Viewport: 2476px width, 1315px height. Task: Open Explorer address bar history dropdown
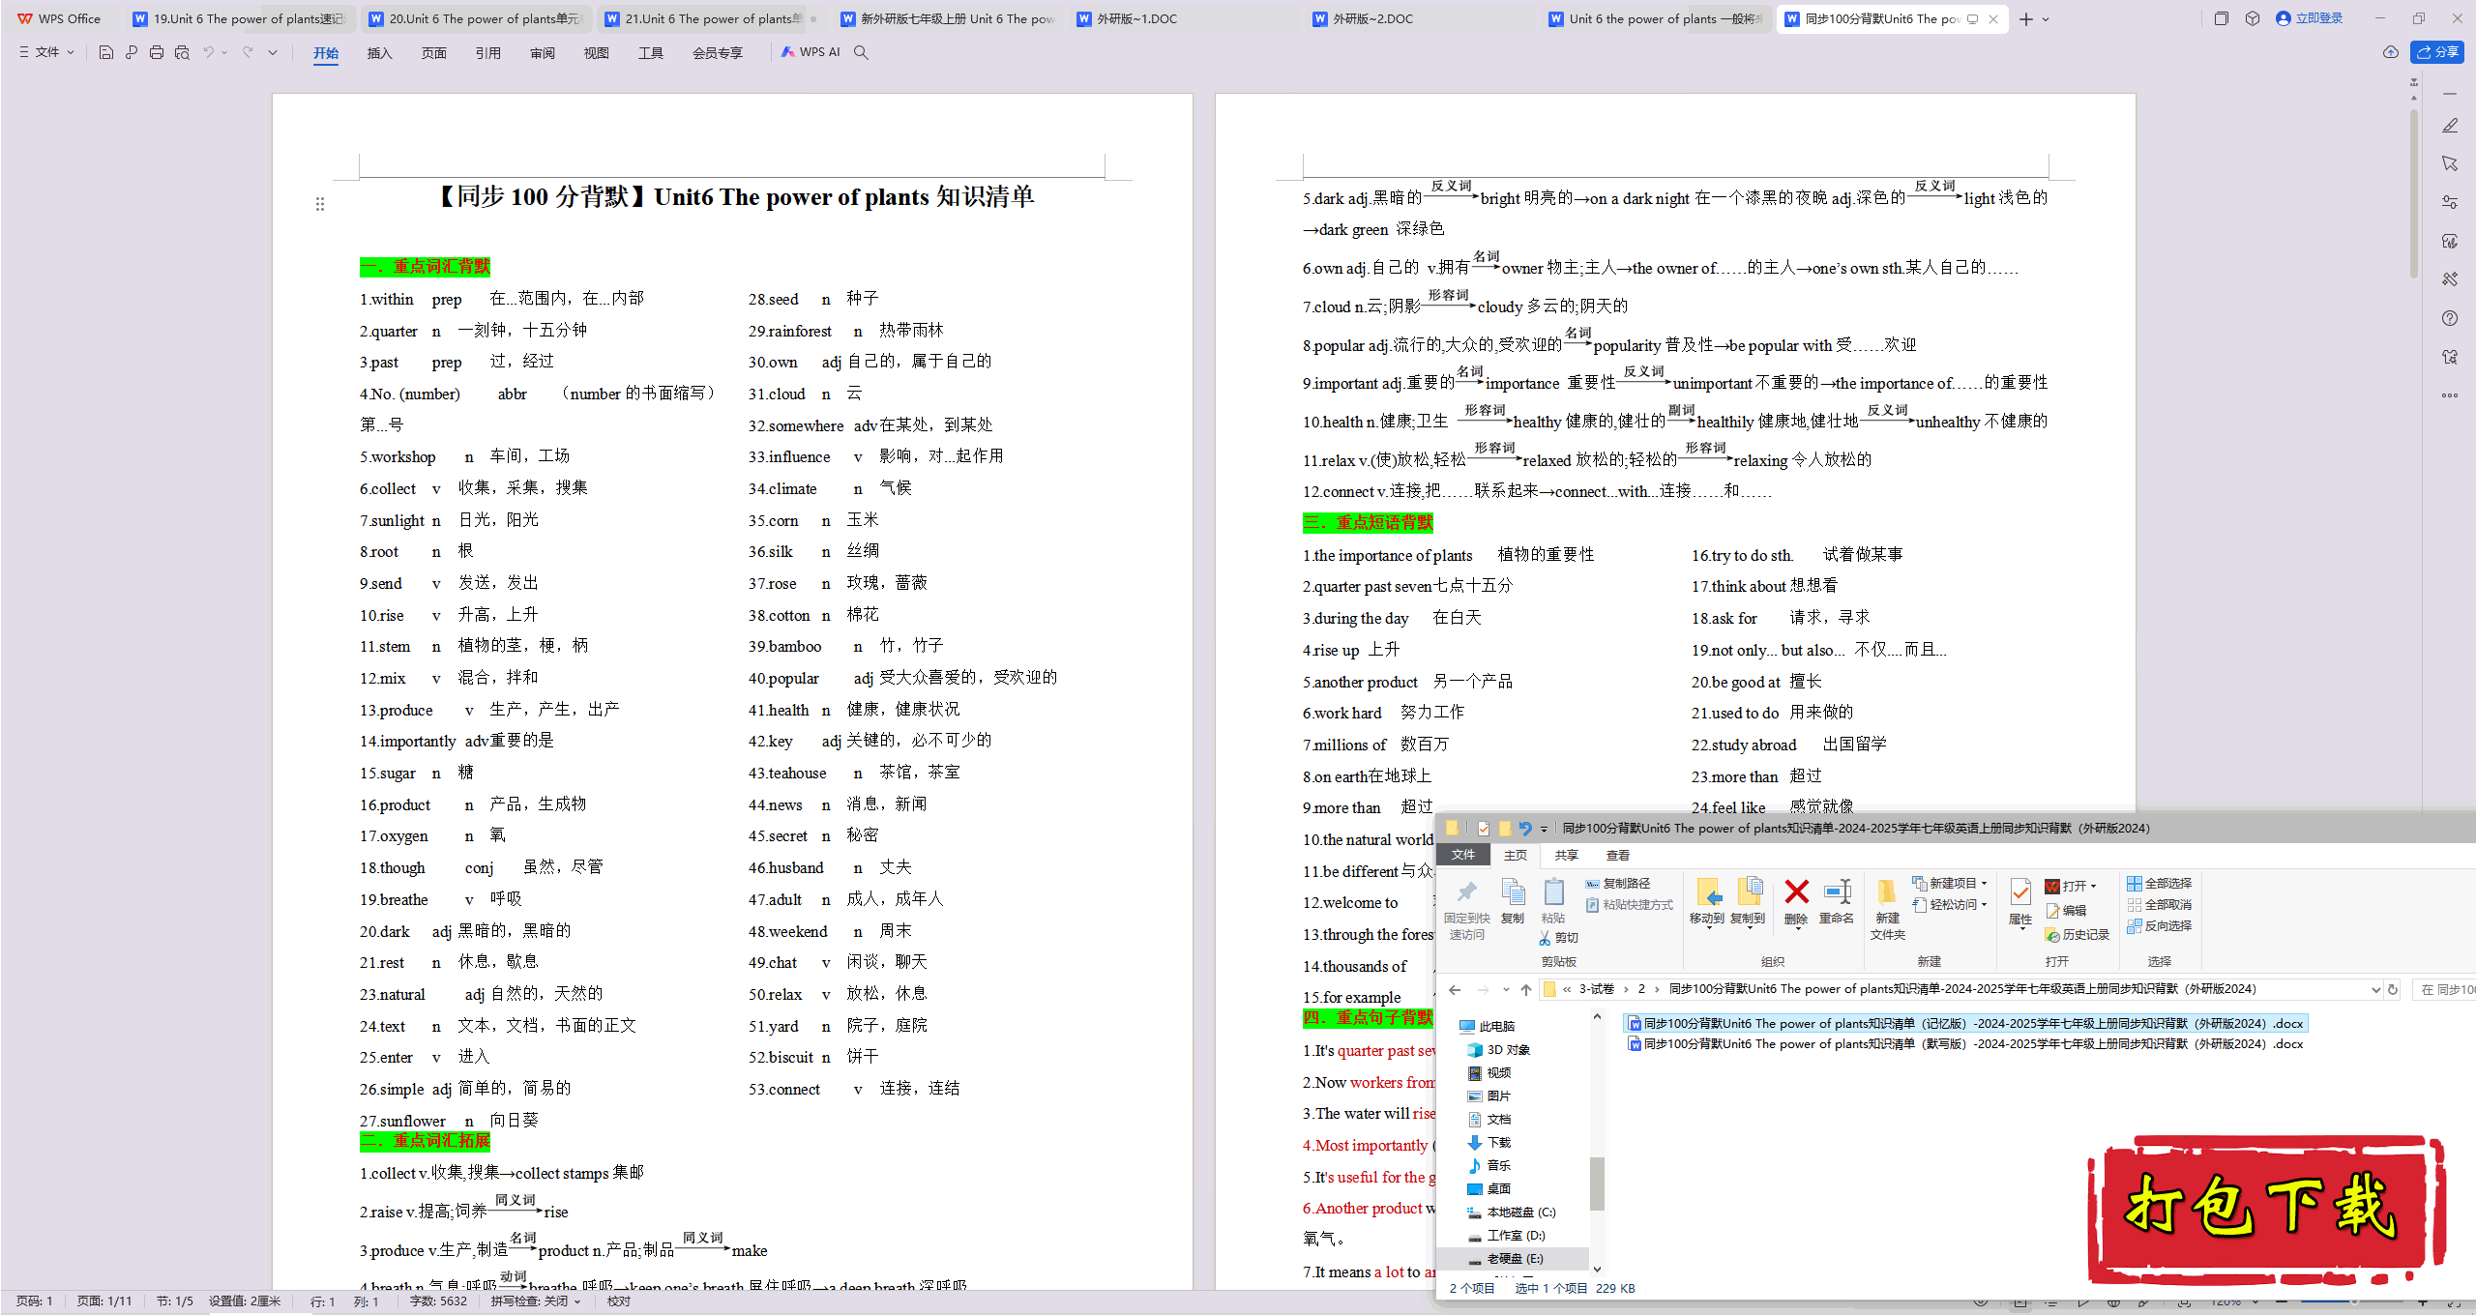click(x=2374, y=990)
